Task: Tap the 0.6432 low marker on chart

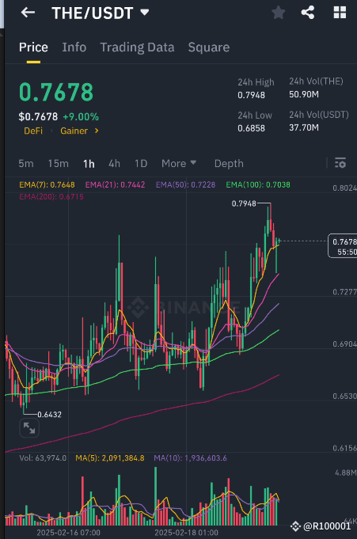Action: coord(50,415)
